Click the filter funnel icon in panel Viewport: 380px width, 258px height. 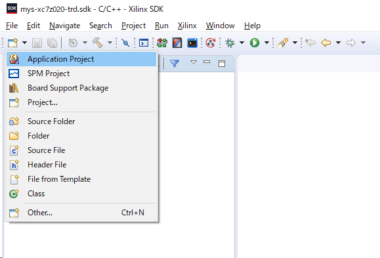click(175, 63)
